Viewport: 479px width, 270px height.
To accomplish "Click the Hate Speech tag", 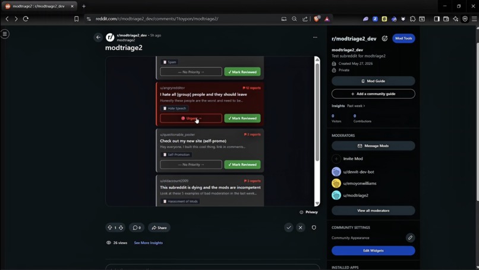I will click(x=175, y=108).
